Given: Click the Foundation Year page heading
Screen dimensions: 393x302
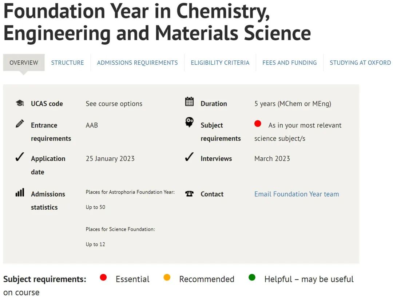Looking at the screenshot, I should (157, 22).
